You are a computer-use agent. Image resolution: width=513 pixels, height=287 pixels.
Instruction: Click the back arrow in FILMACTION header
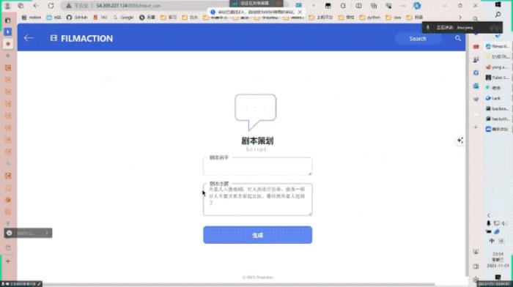[29, 38]
